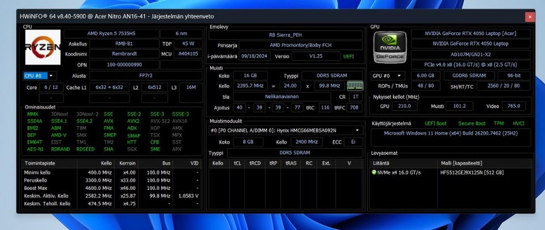Click the Secure Boot status label
The image size is (545, 230).
coord(472,123)
